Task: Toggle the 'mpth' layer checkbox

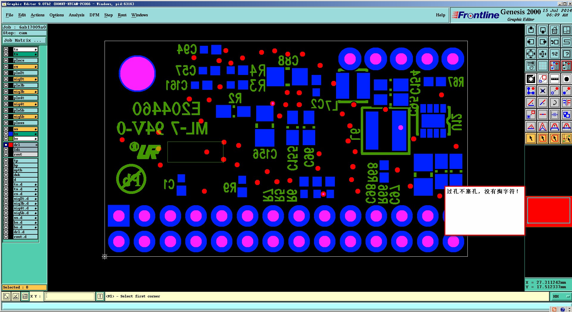Action: click(x=6, y=170)
